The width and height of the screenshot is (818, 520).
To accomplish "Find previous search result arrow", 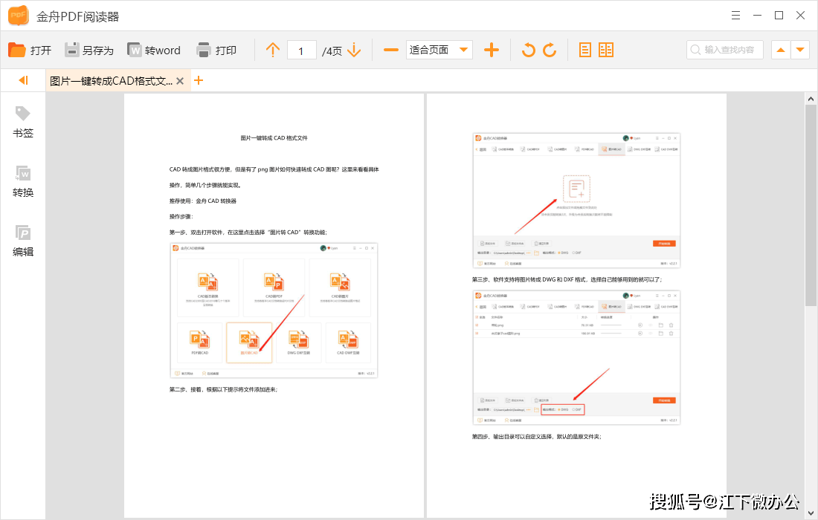I will point(780,50).
